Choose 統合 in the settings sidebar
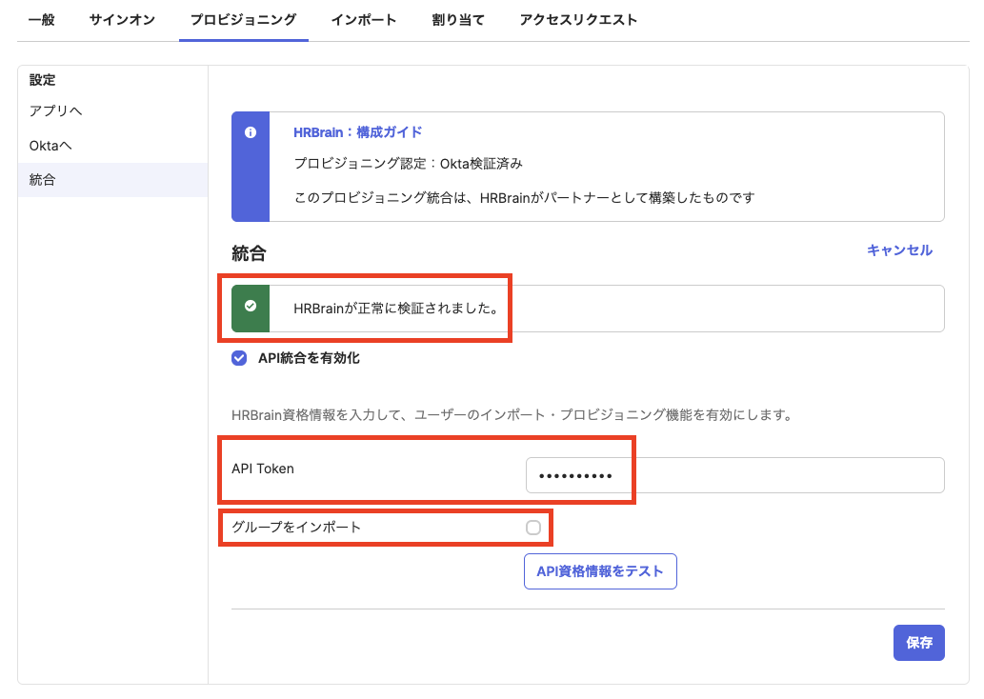This screenshot has height=699, width=984. click(x=43, y=180)
